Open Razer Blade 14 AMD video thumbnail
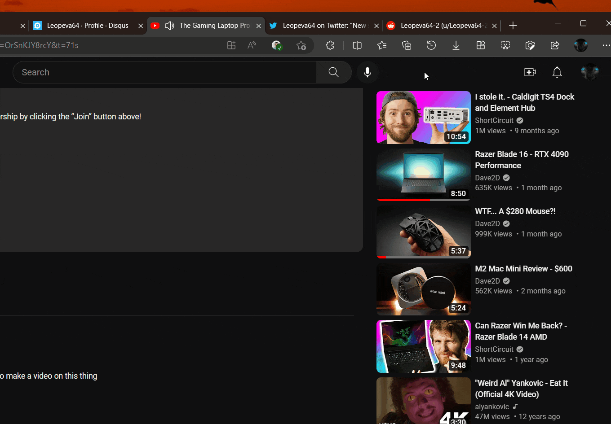The width and height of the screenshot is (611, 424). 424,346
